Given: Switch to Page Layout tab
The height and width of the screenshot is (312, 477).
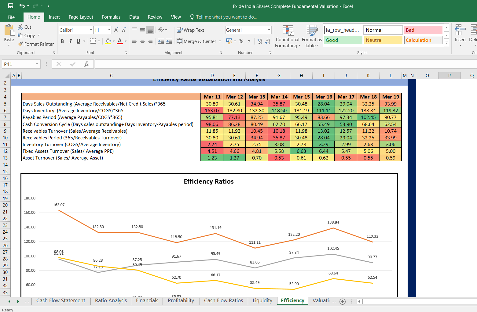Looking at the screenshot, I should coord(81,17).
